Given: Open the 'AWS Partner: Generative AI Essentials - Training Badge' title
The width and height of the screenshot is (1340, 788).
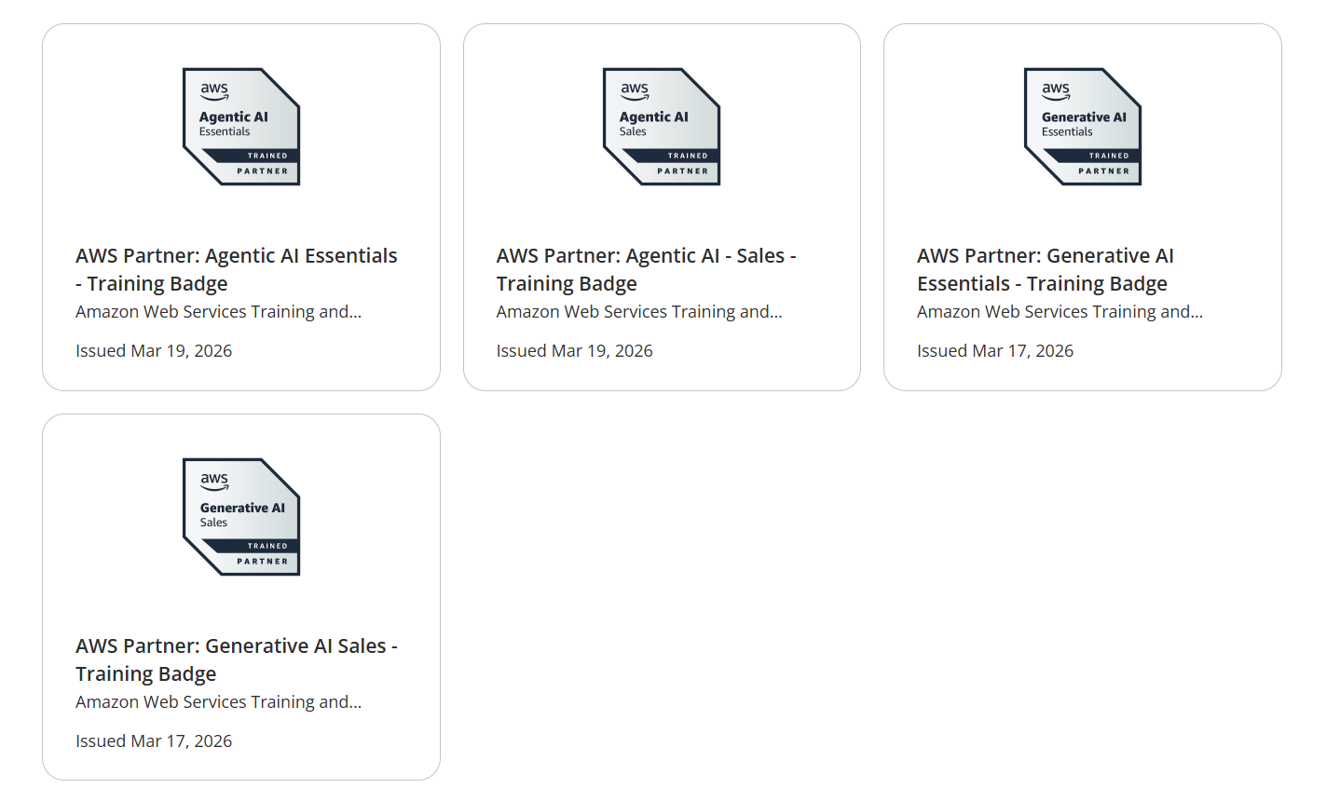Looking at the screenshot, I should pyautogui.click(x=1046, y=269).
